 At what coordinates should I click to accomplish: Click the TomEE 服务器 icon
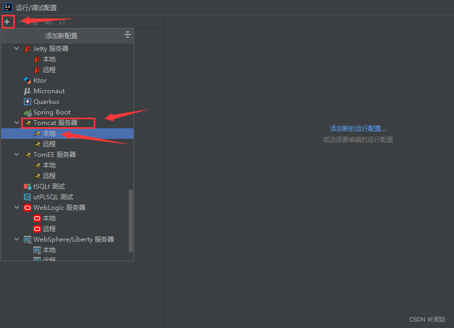28,155
